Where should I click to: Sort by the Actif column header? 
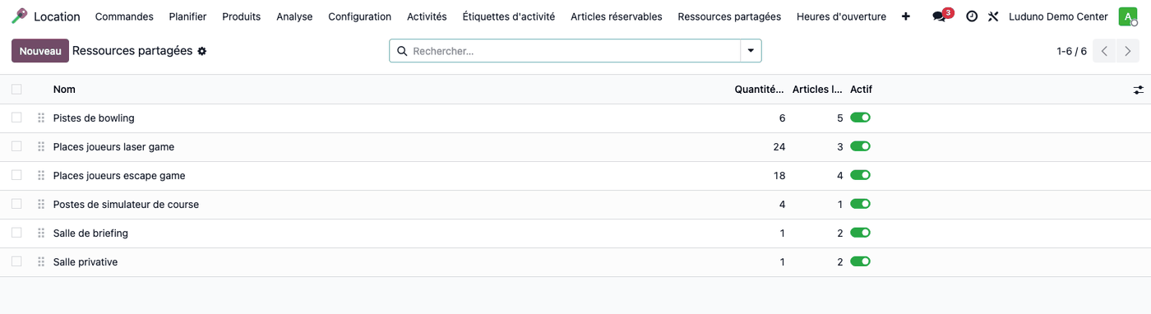[861, 90]
